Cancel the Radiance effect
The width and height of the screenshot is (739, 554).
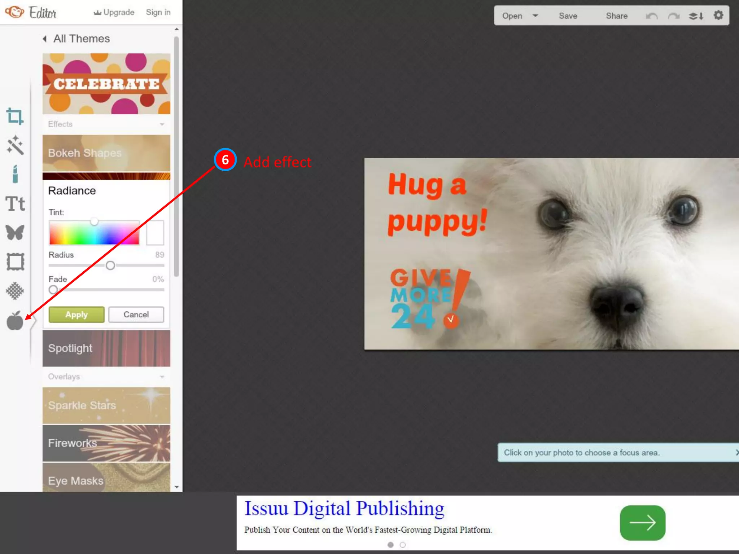136,315
